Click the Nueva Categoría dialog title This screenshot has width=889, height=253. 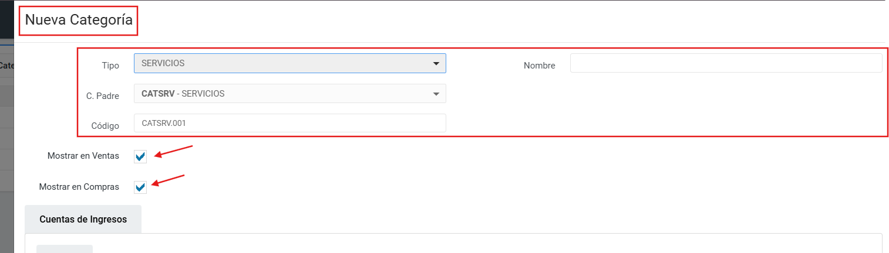tap(79, 20)
